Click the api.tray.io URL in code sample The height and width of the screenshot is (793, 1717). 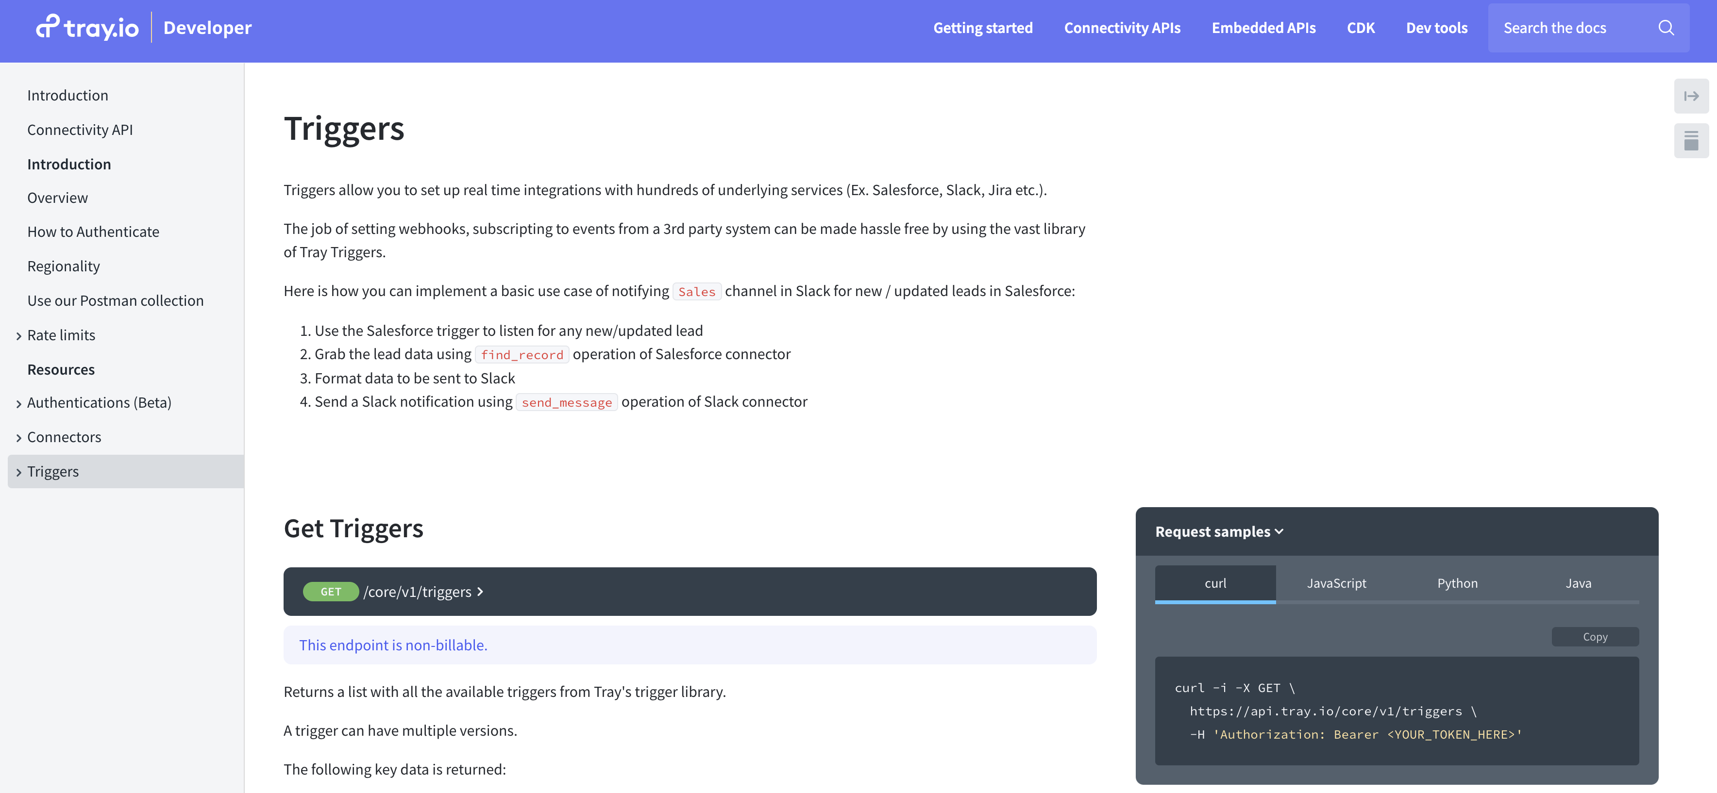(1325, 711)
